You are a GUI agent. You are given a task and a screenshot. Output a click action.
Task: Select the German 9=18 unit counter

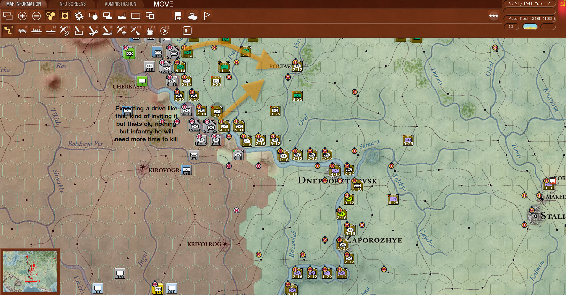[186, 111]
